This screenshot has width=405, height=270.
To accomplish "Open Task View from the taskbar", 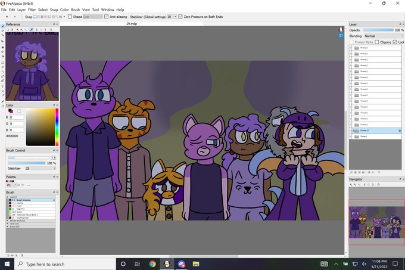I will click(138, 264).
